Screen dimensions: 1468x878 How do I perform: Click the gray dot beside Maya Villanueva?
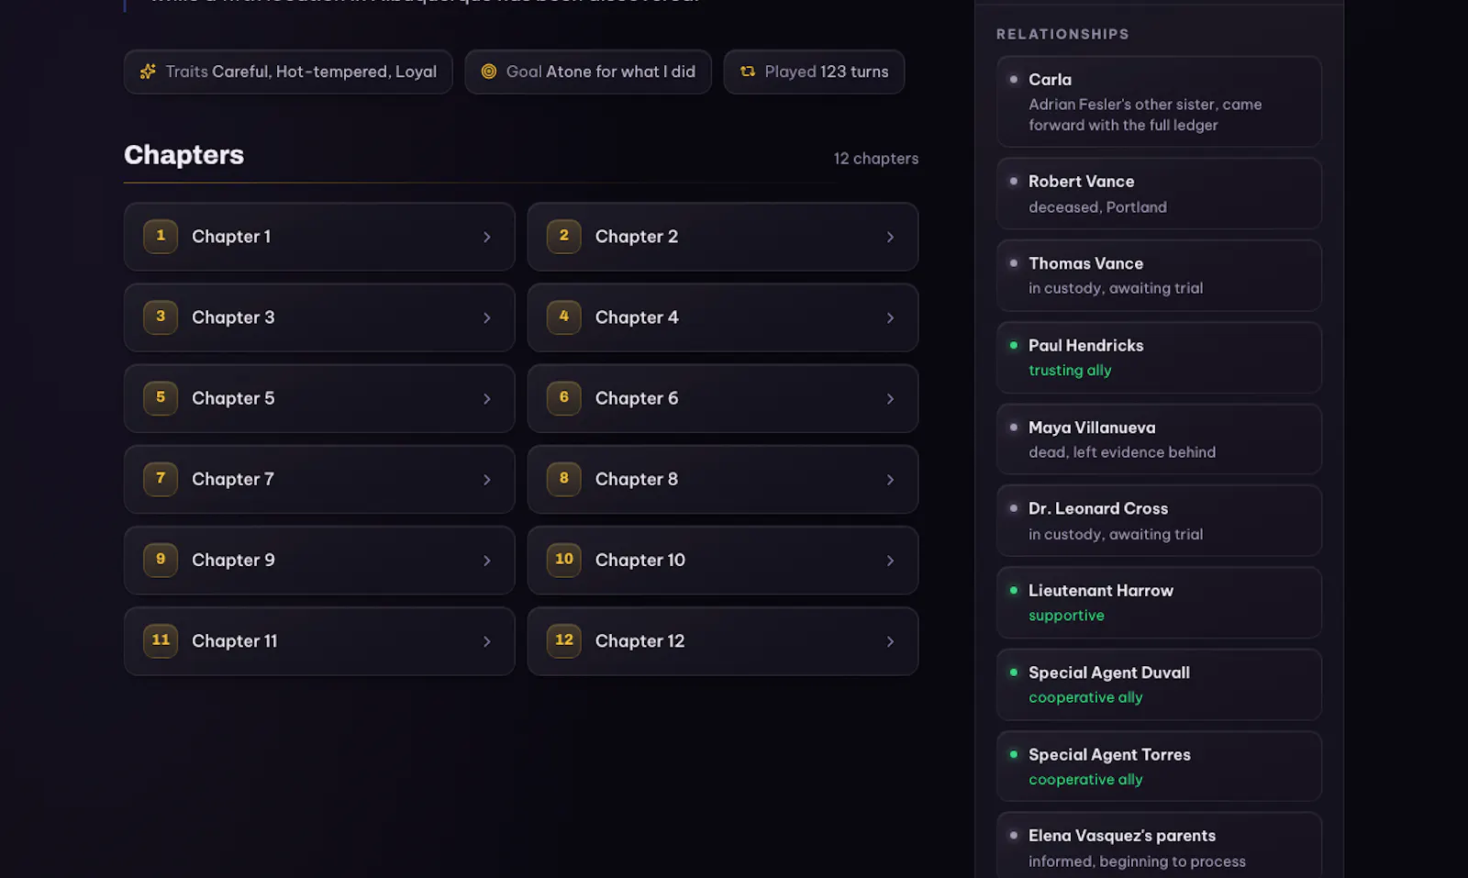(1014, 427)
